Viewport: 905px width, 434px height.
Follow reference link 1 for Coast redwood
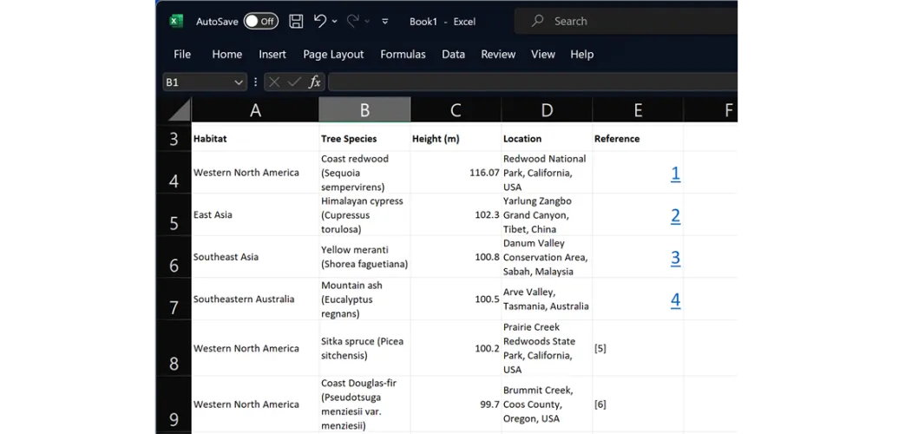pyautogui.click(x=675, y=174)
